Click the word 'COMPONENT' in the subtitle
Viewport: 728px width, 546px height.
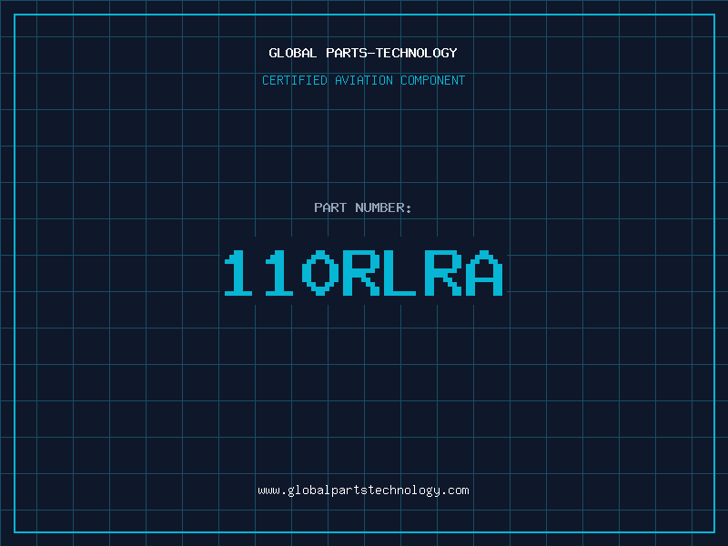[433, 80]
